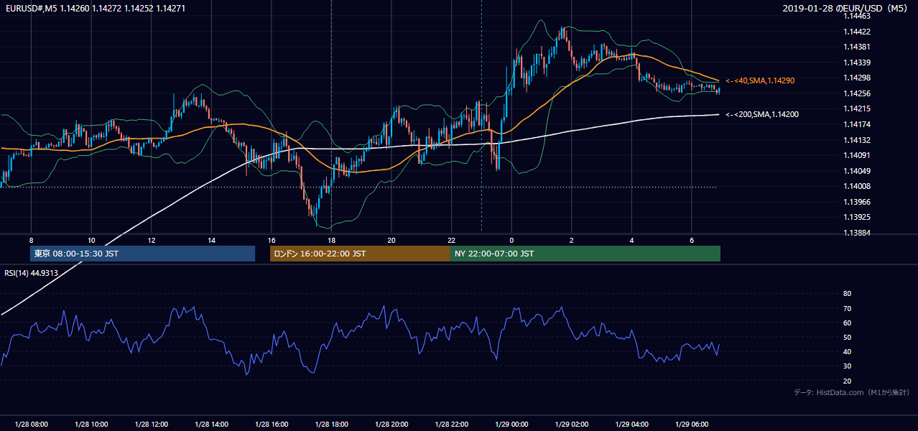
Task: Click price axis value 1.13884
Action: (x=856, y=233)
